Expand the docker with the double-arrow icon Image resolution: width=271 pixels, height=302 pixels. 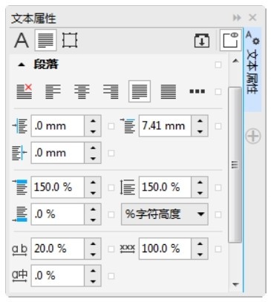tap(237, 18)
